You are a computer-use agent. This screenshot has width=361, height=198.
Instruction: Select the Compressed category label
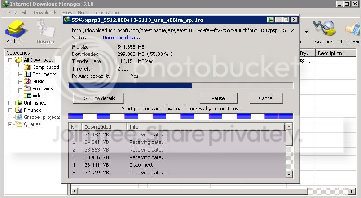(x=46, y=67)
